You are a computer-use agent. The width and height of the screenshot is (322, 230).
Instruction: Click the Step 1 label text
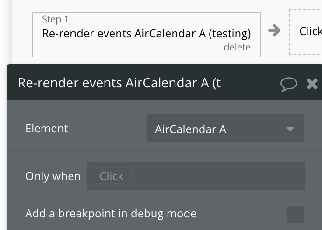[x=55, y=19]
